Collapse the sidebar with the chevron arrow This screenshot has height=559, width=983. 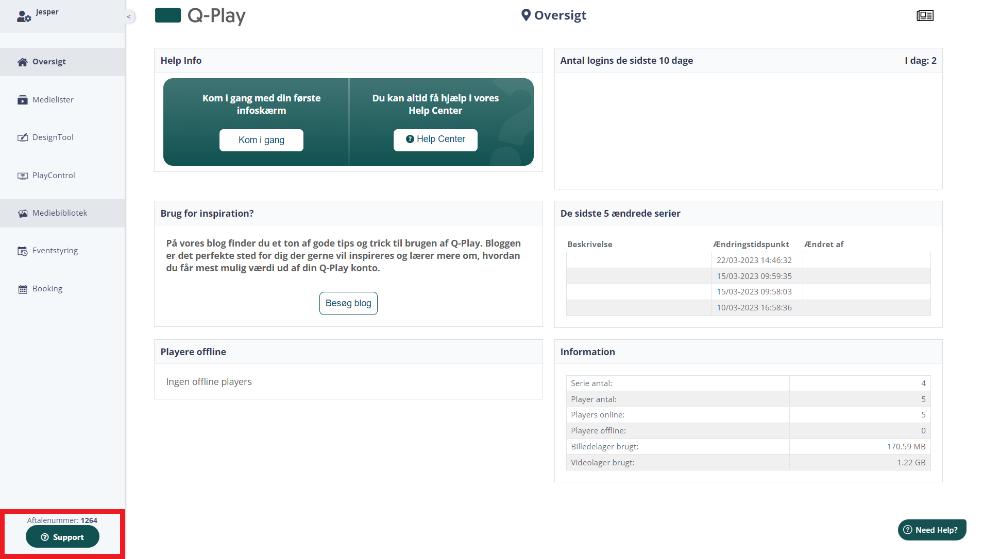point(129,17)
